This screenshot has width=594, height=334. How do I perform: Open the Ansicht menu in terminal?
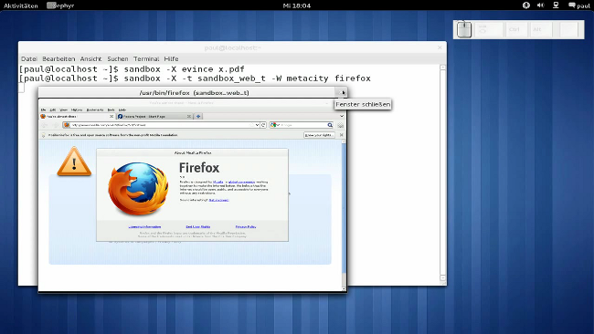pos(90,59)
